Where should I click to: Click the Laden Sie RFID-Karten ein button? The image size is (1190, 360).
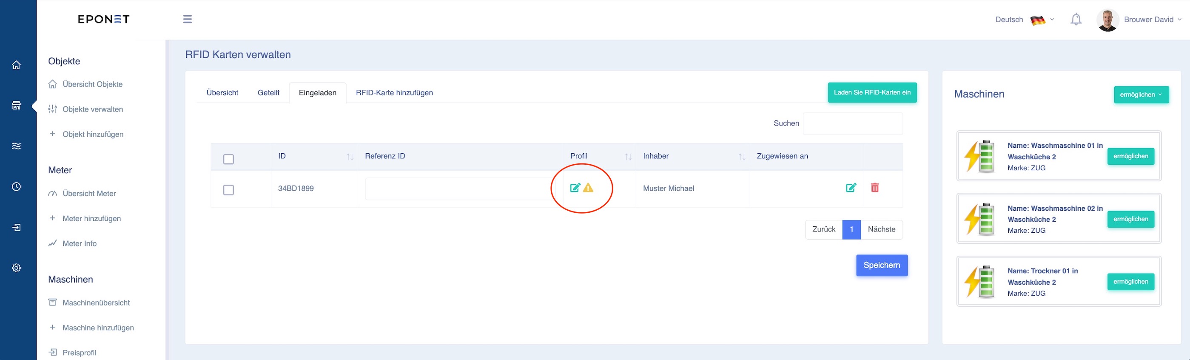click(872, 92)
